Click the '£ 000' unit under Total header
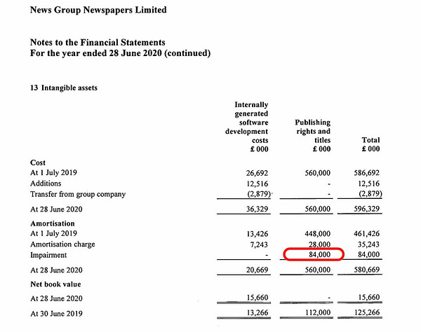 click(x=370, y=148)
